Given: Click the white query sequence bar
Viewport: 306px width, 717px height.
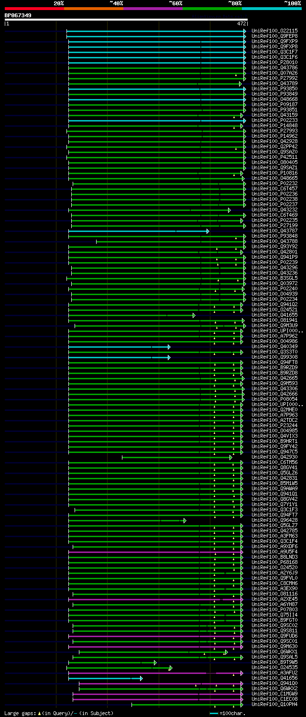Looking at the screenshot, I should 126,20.
